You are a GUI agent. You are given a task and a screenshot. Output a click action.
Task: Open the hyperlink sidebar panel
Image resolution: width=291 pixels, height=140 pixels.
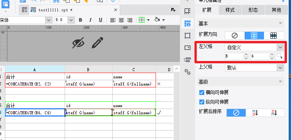tap(188, 72)
